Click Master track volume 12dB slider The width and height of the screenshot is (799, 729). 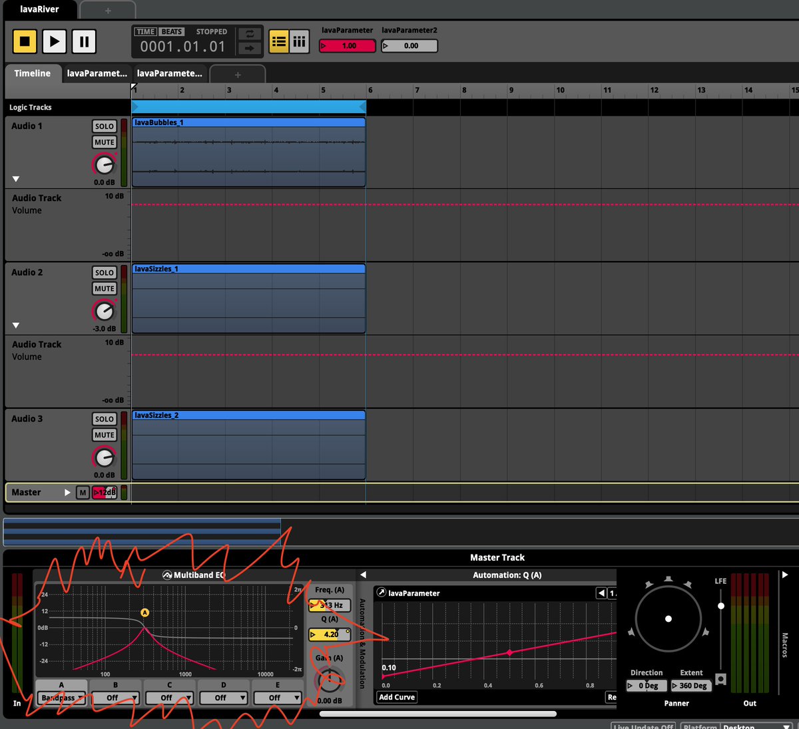click(x=105, y=493)
